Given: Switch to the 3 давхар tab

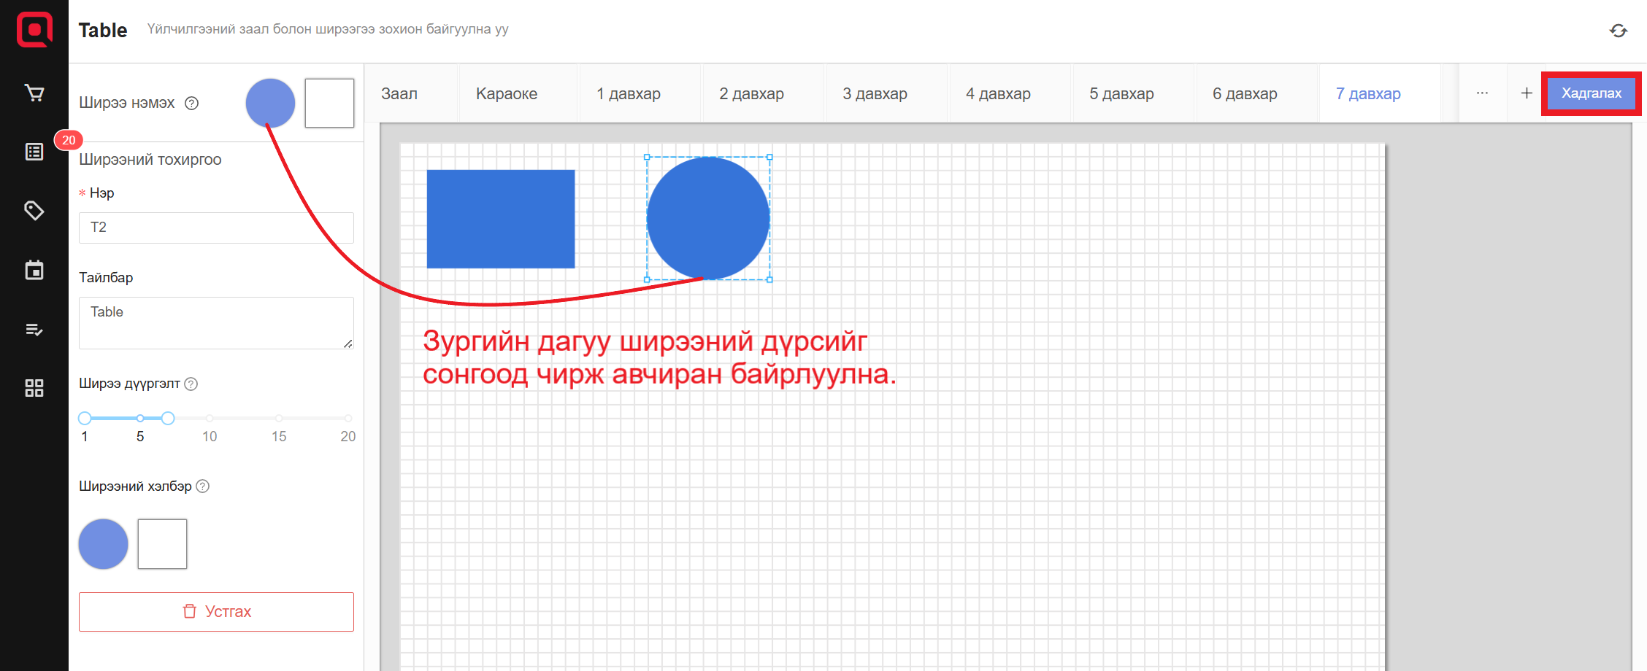Looking at the screenshot, I should click(875, 94).
